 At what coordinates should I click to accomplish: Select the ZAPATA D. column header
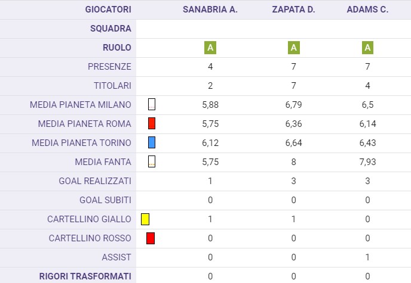pos(293,10)
